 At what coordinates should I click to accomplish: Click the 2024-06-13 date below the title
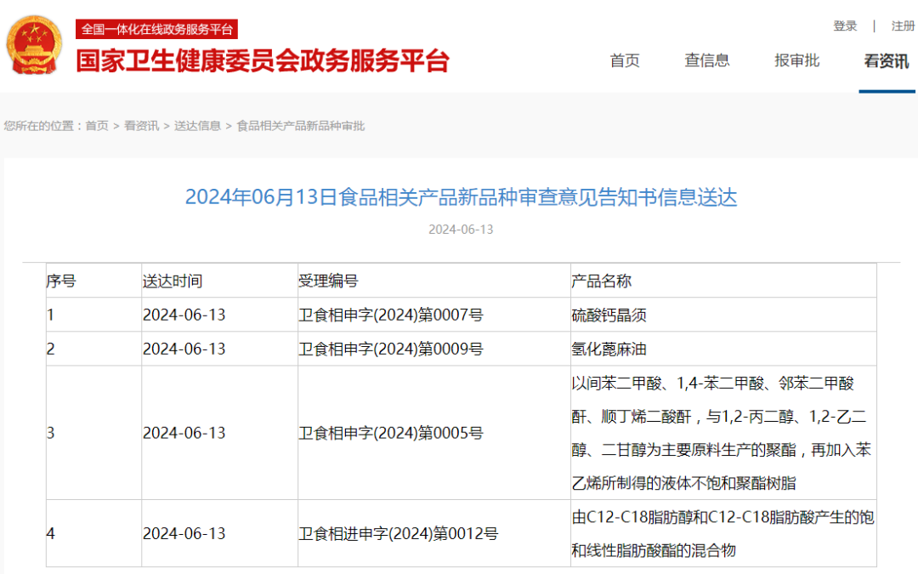[x=459, y=228]
